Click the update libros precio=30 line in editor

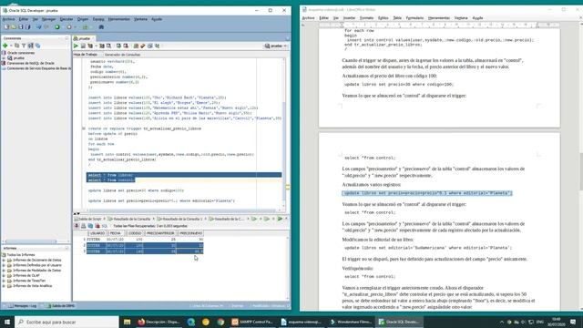136,190
